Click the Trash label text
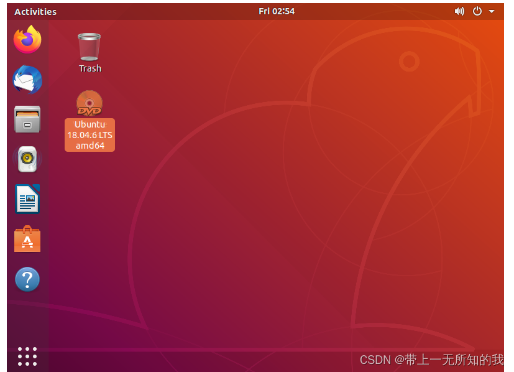The image size is (514, 372). (90, 68)
